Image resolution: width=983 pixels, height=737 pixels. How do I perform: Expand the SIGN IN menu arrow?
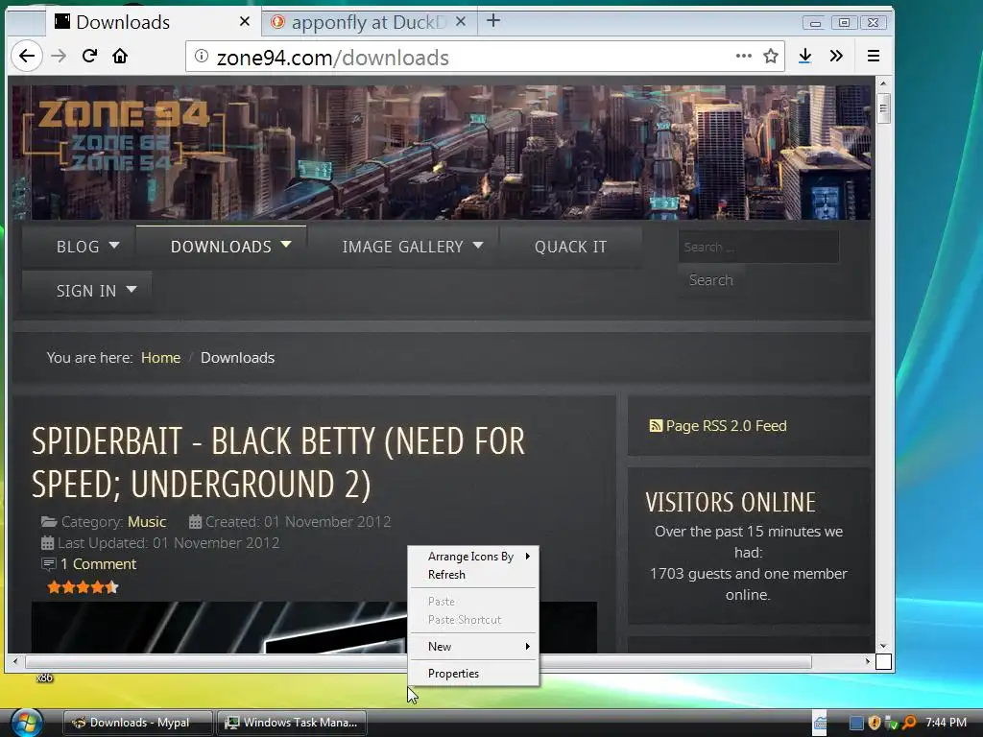[x=131, y=290]
